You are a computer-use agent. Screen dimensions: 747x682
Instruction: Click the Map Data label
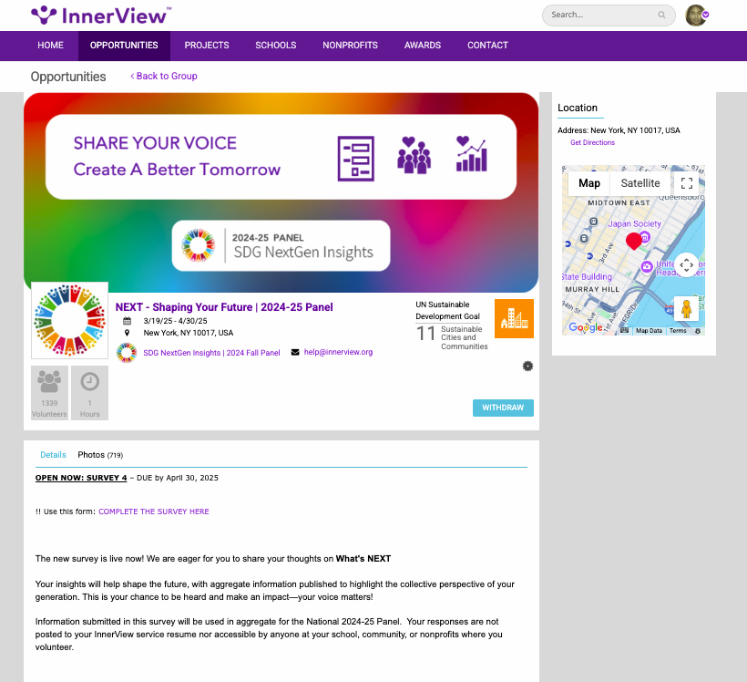pos(649,330)
